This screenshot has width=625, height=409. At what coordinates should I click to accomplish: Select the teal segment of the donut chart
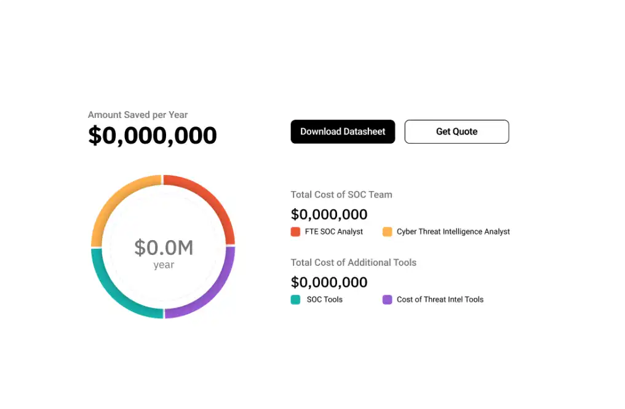point(116,293)
